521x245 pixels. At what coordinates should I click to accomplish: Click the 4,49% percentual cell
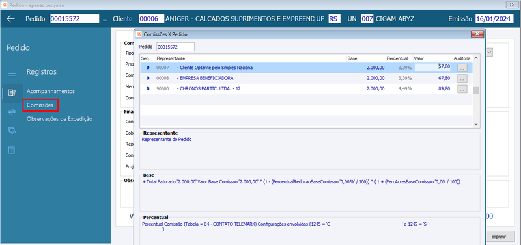405,89
